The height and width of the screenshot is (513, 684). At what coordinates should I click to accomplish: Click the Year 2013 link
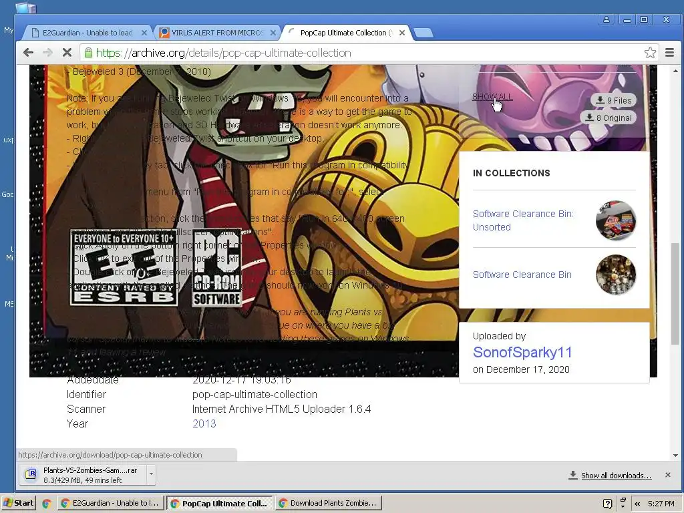point(204,423)
